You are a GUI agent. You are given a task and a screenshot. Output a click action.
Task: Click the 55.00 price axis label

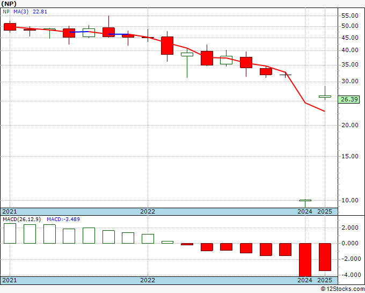pyautogui.click(x=349, y=16)
